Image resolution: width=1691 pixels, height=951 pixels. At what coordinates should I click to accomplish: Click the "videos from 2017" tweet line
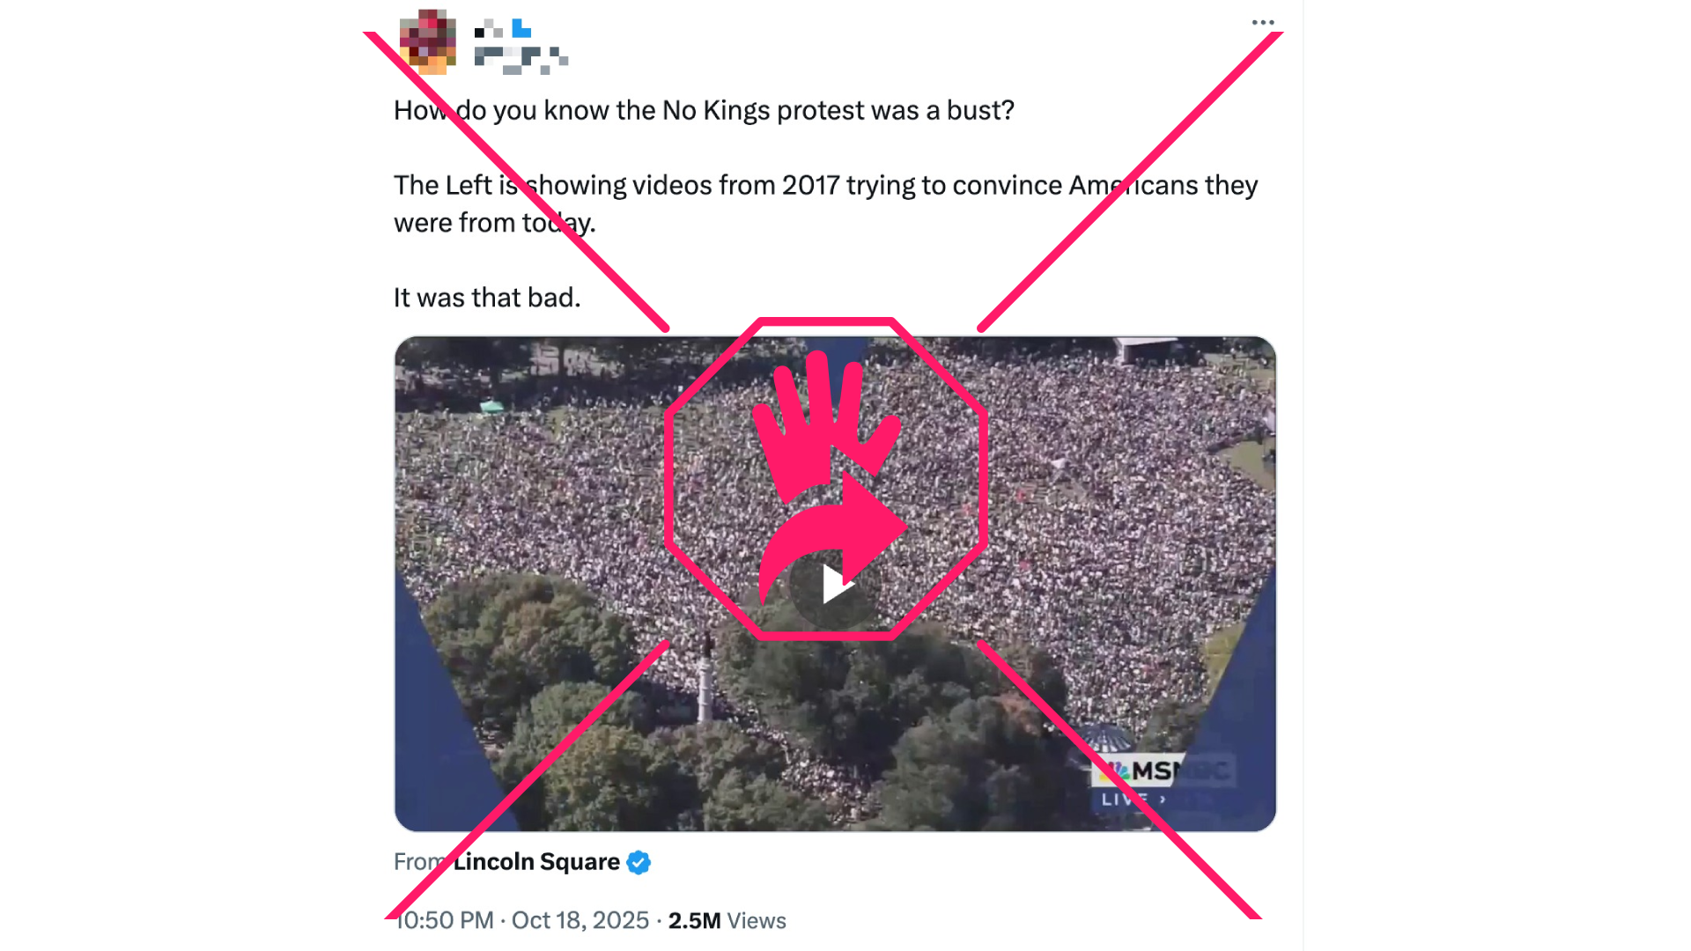(x=825, y=185)
